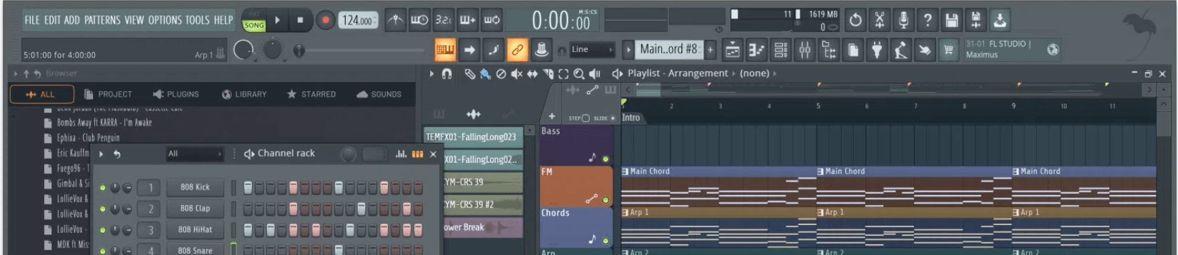Screen dimensions: 1178x255
Task: Open the Mixer view icon
Action: pos(805,49)
